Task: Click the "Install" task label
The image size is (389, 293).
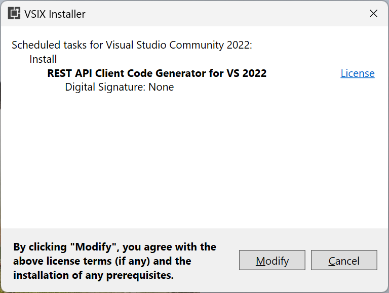Action: (43, 59)
